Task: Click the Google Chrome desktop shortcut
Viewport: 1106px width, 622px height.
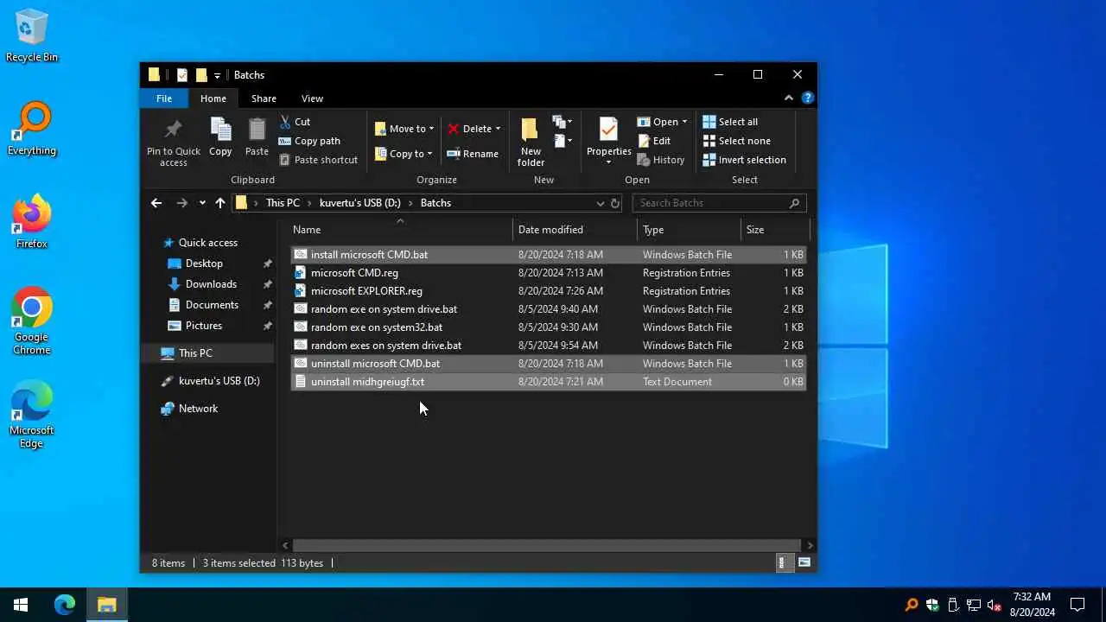Action: [x=32, y=321]
